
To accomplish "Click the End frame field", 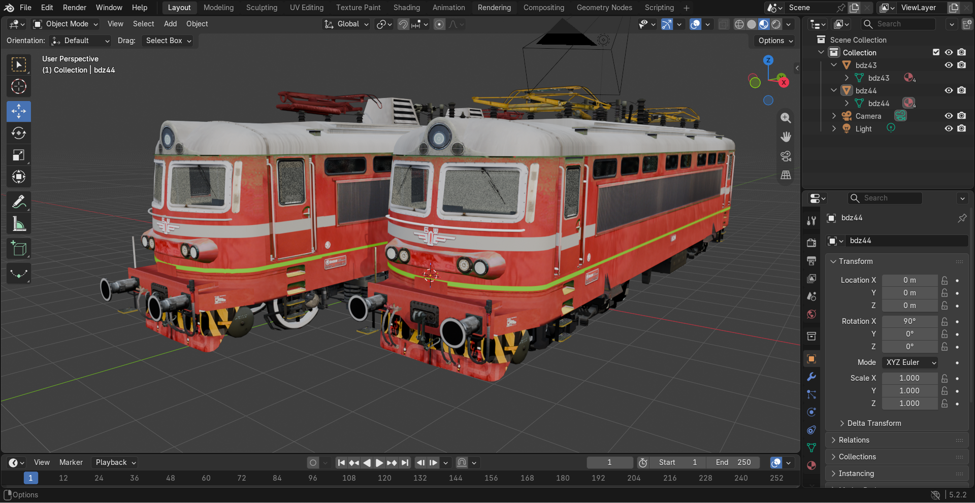I will click(x=733, y=462).
